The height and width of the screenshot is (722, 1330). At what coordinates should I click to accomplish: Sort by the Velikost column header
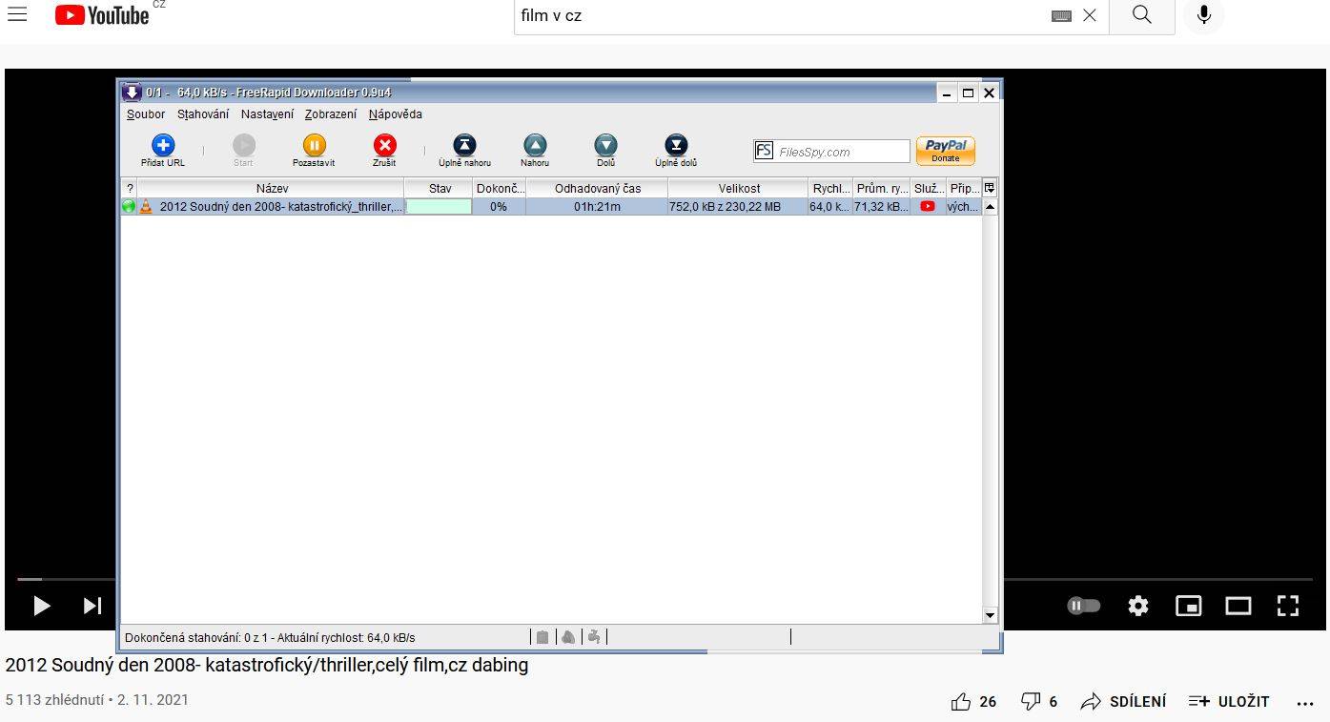click(x=739, y=189)
